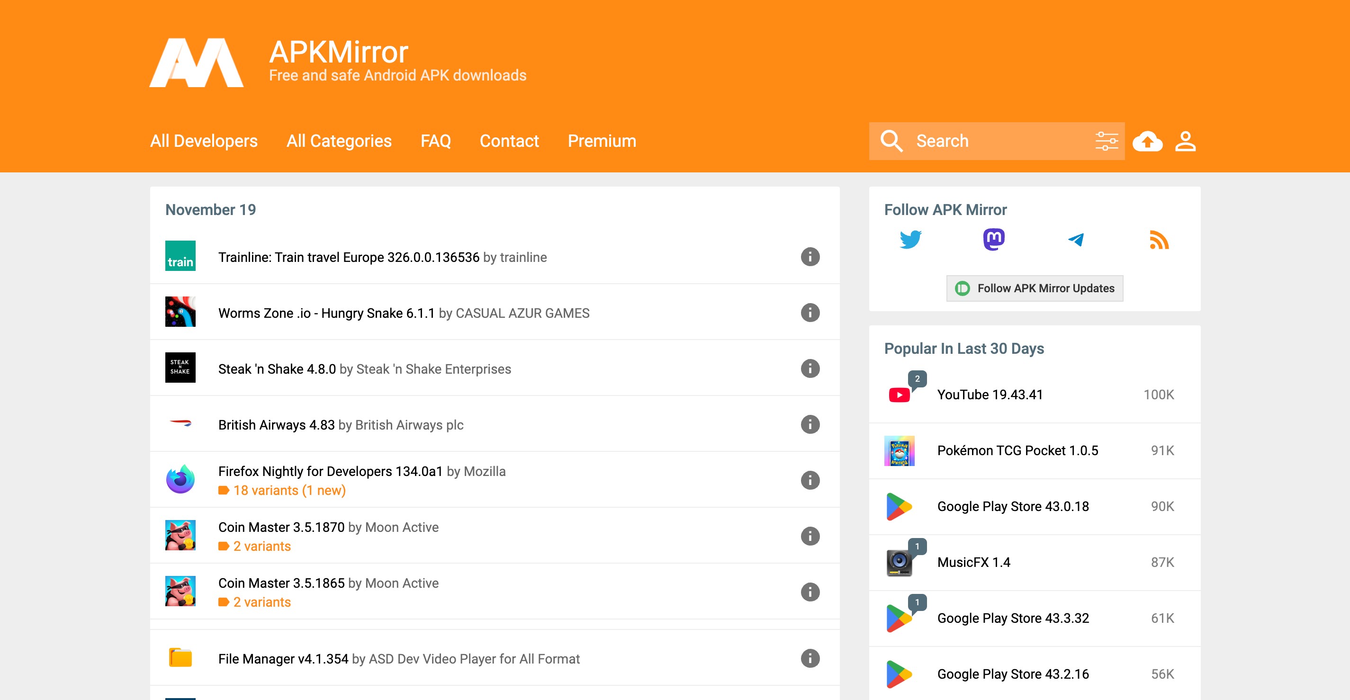Go to the Premium page
Screen dimensions: 1350x700
click(x=602, y=141)
